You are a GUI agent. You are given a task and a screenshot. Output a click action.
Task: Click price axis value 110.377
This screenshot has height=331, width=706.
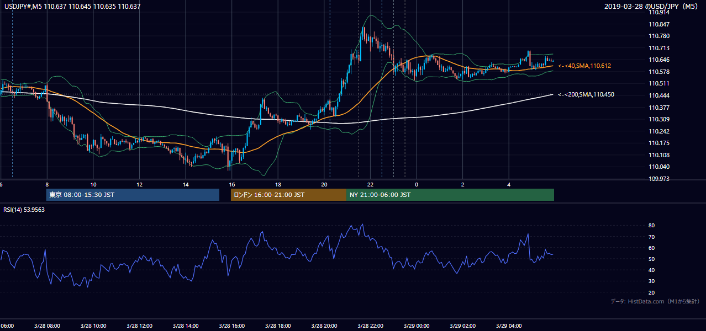coord(658,107)
